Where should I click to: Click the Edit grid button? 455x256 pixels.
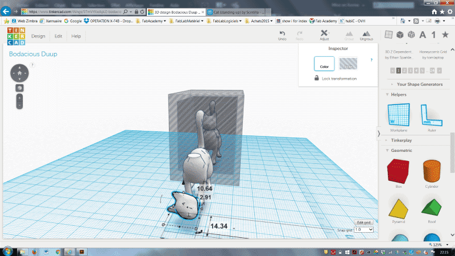tap(363, 222)
